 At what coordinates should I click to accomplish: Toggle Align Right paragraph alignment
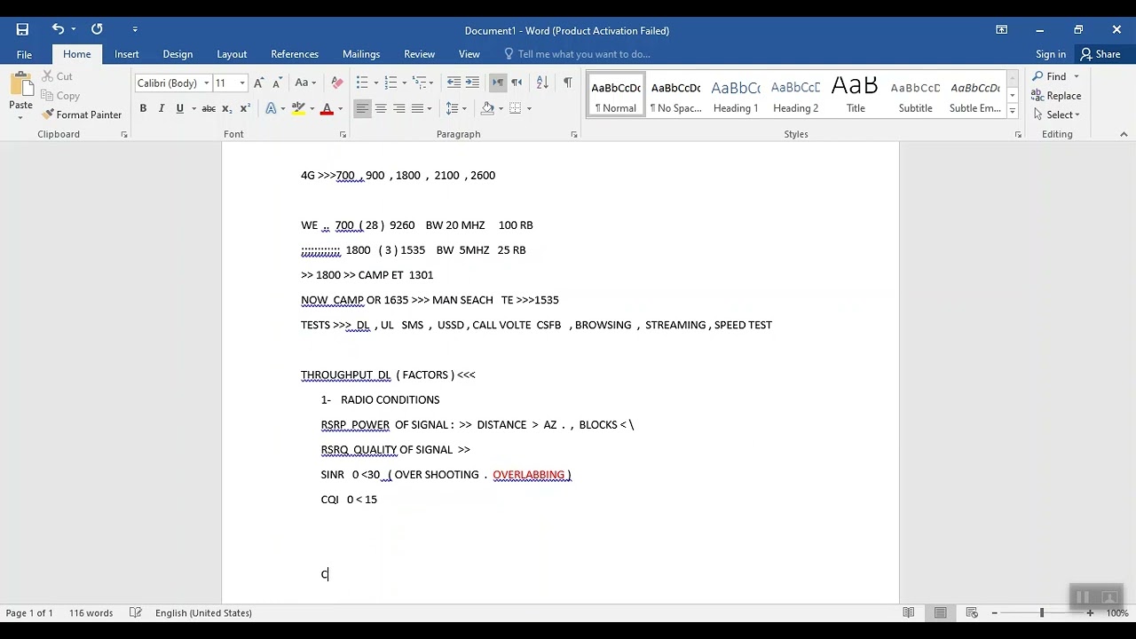pos(399,108)
